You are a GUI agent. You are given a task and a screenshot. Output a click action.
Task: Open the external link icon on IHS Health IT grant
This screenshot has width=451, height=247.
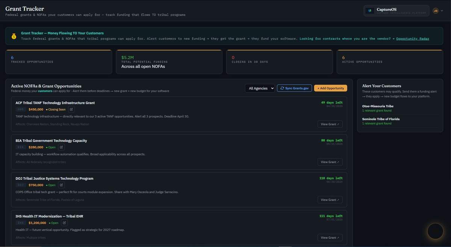64,223
